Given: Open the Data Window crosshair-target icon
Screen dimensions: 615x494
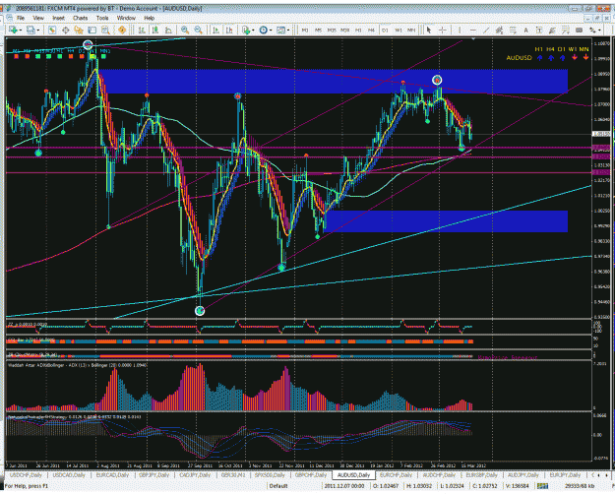Looking at the screenshot, I should click(x=66, y=30).
